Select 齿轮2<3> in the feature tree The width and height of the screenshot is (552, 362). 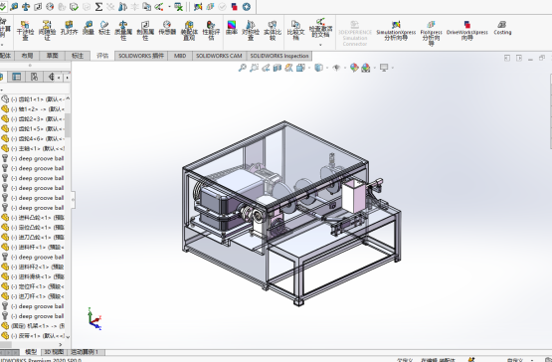click(x=33, y=118)
